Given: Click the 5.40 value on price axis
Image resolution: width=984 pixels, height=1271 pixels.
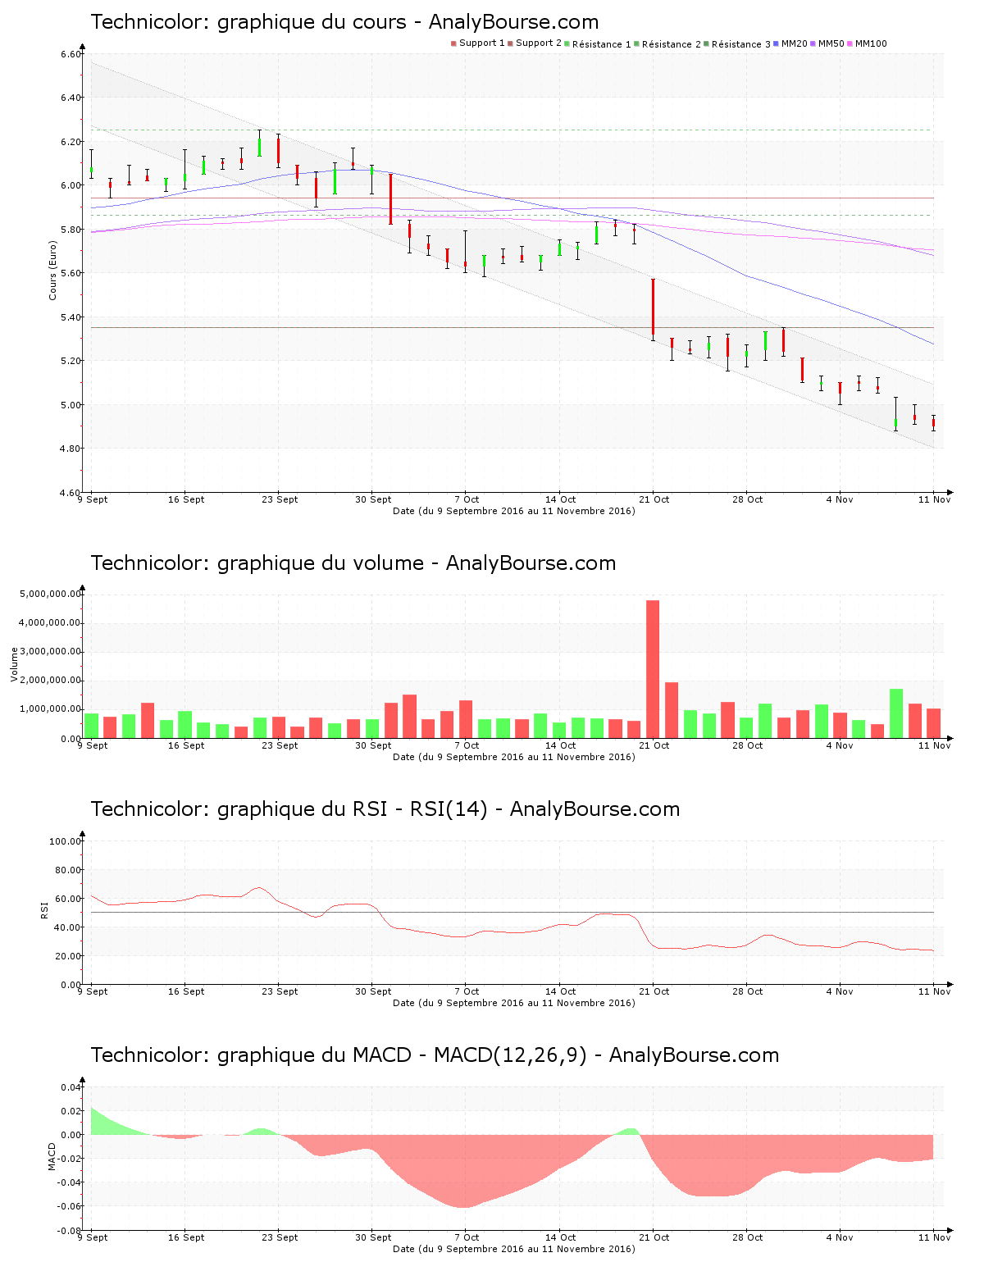Looking at the screenshot, I should pos(71,317).
